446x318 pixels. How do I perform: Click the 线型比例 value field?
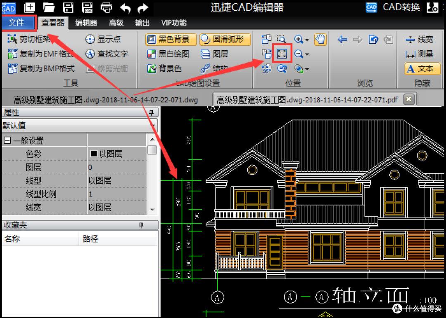pos(116,194)
